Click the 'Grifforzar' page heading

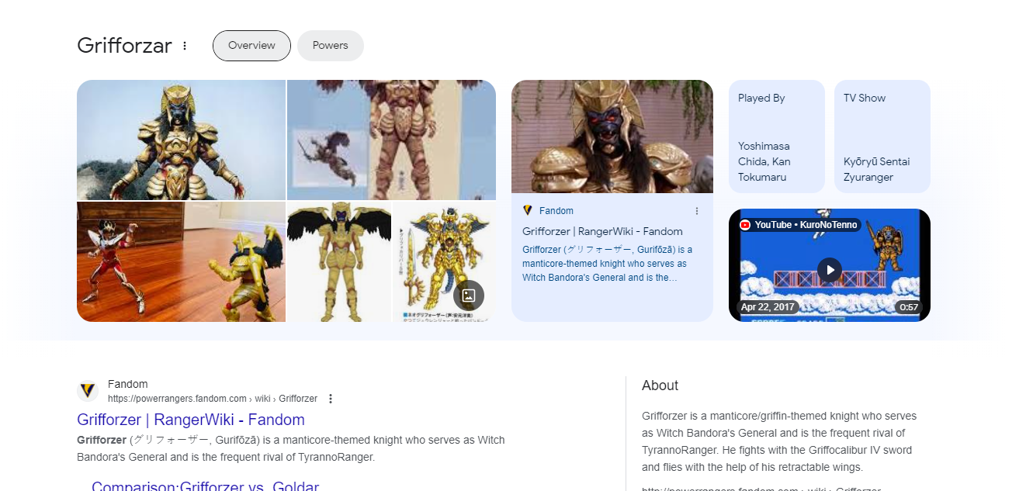coord(124,46)
